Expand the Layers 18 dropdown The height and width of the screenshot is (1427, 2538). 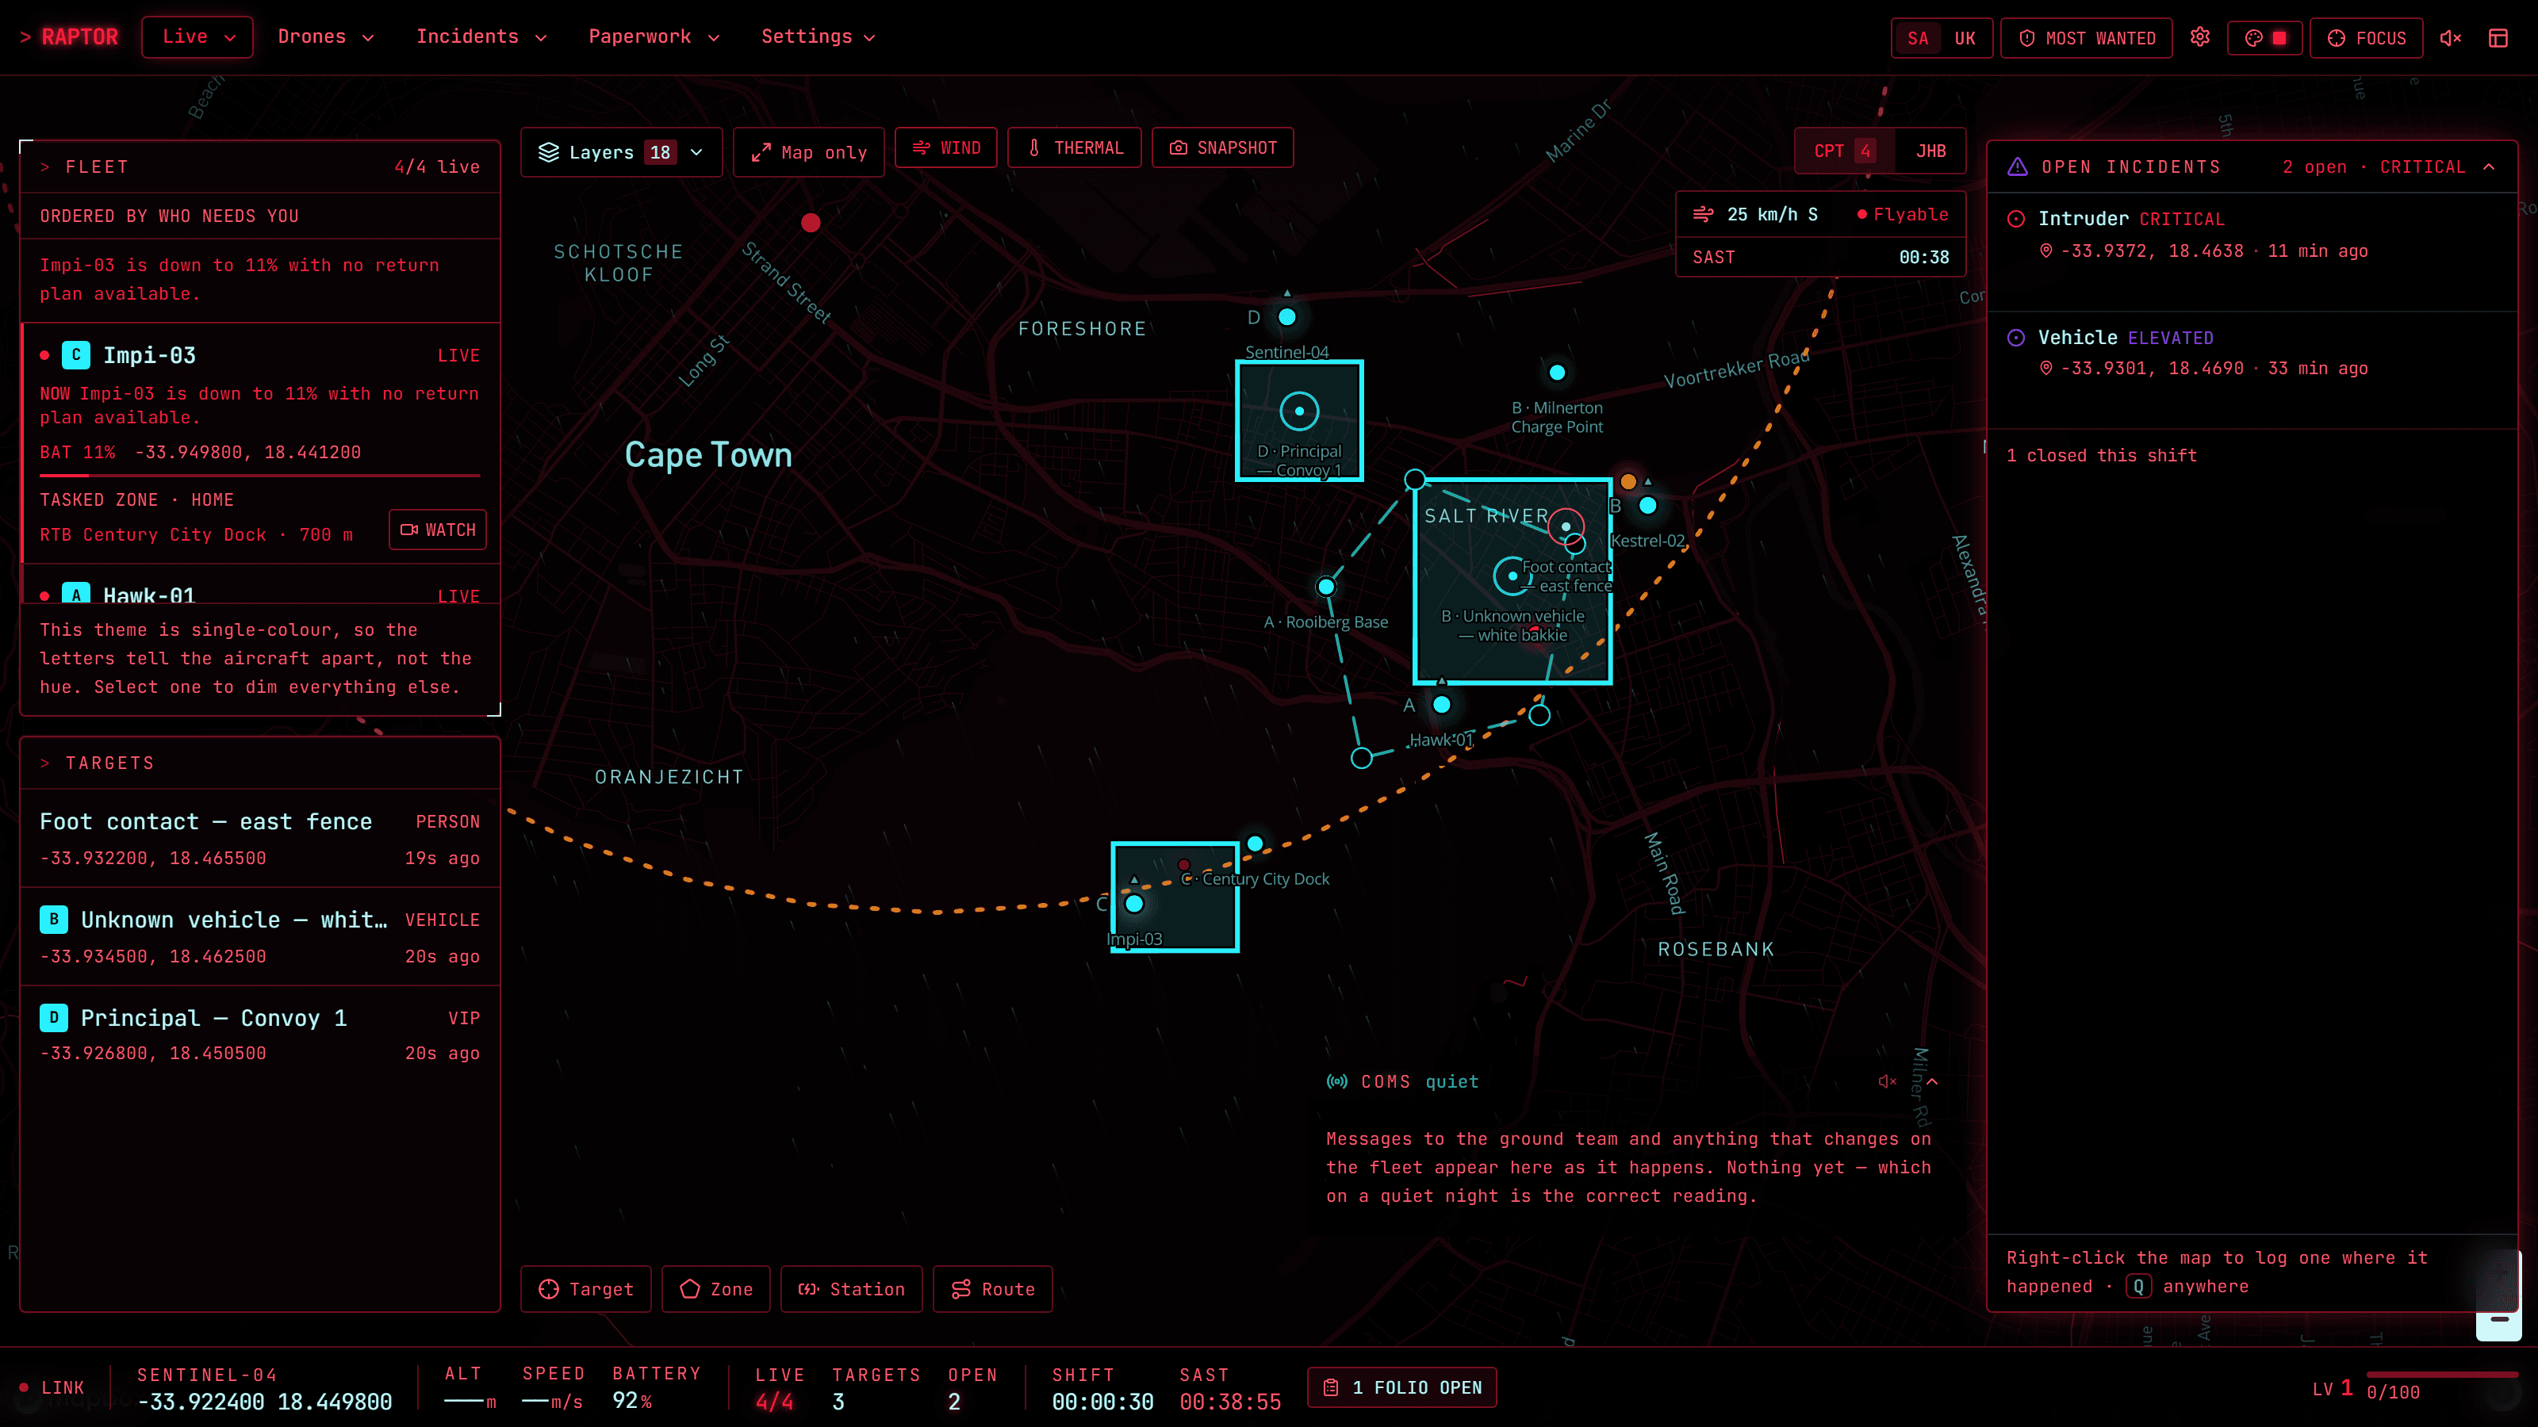click(621, 151)
